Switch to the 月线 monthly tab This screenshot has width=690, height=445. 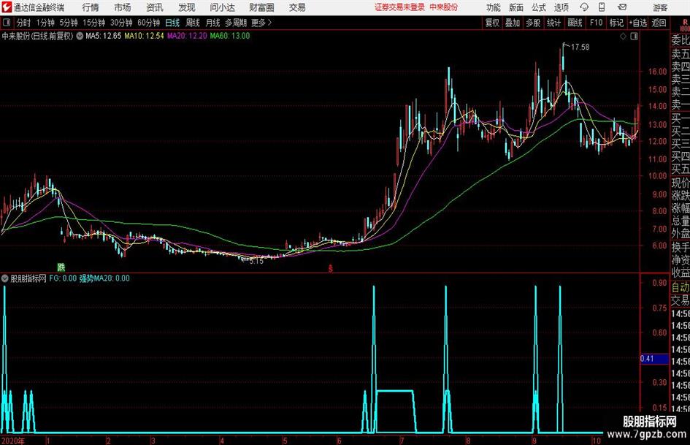tap(213, 23)
